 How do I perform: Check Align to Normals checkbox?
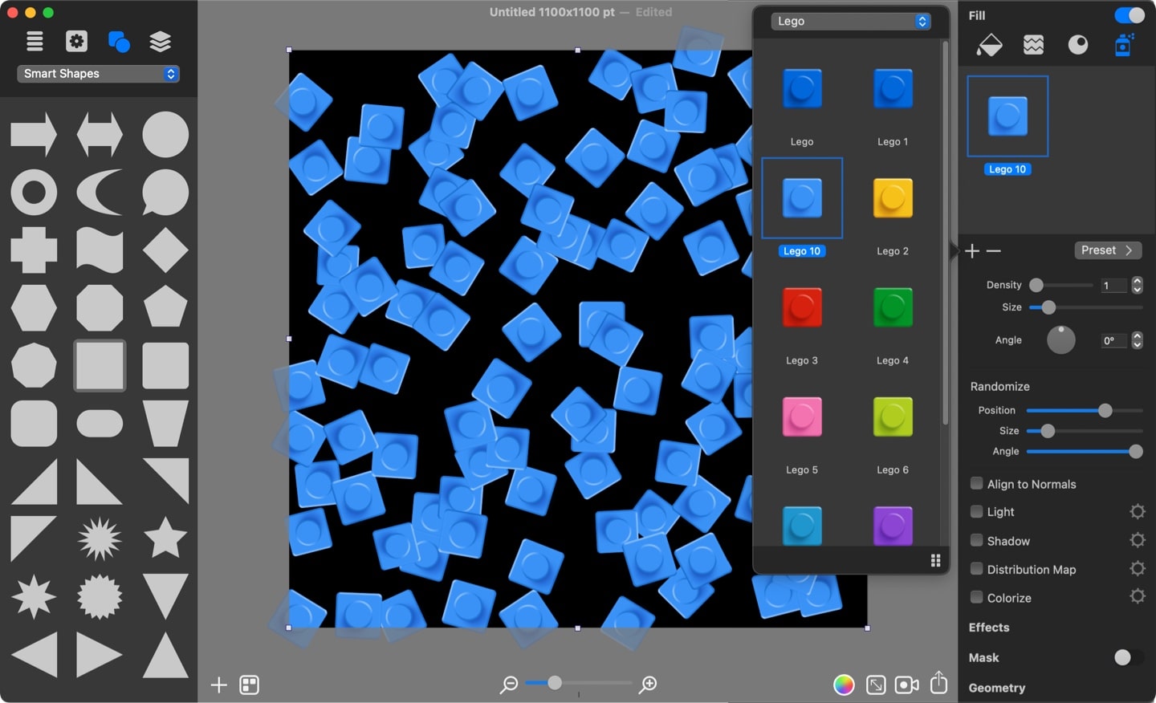click(977, 483)
